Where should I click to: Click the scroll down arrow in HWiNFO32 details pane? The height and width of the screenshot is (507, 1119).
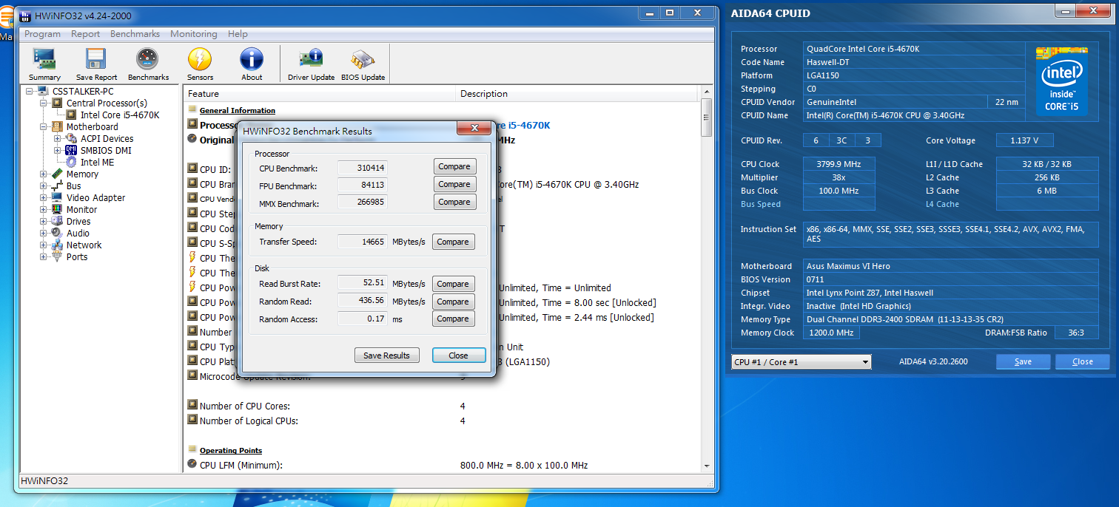[707, 466]
